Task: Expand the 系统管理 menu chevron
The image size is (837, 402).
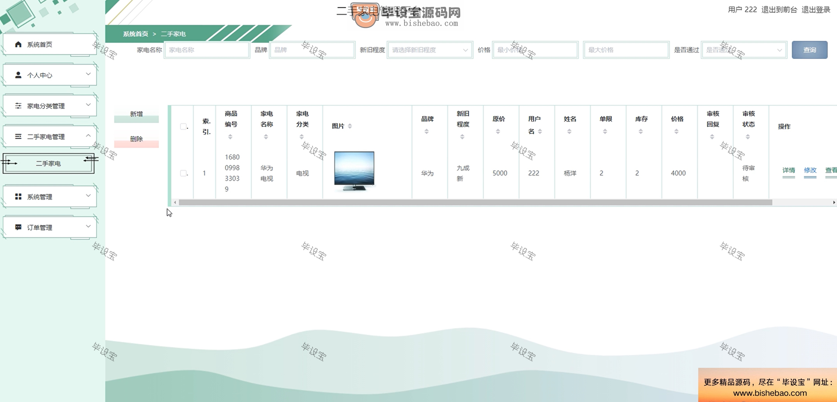Action: tap(88, 196)
